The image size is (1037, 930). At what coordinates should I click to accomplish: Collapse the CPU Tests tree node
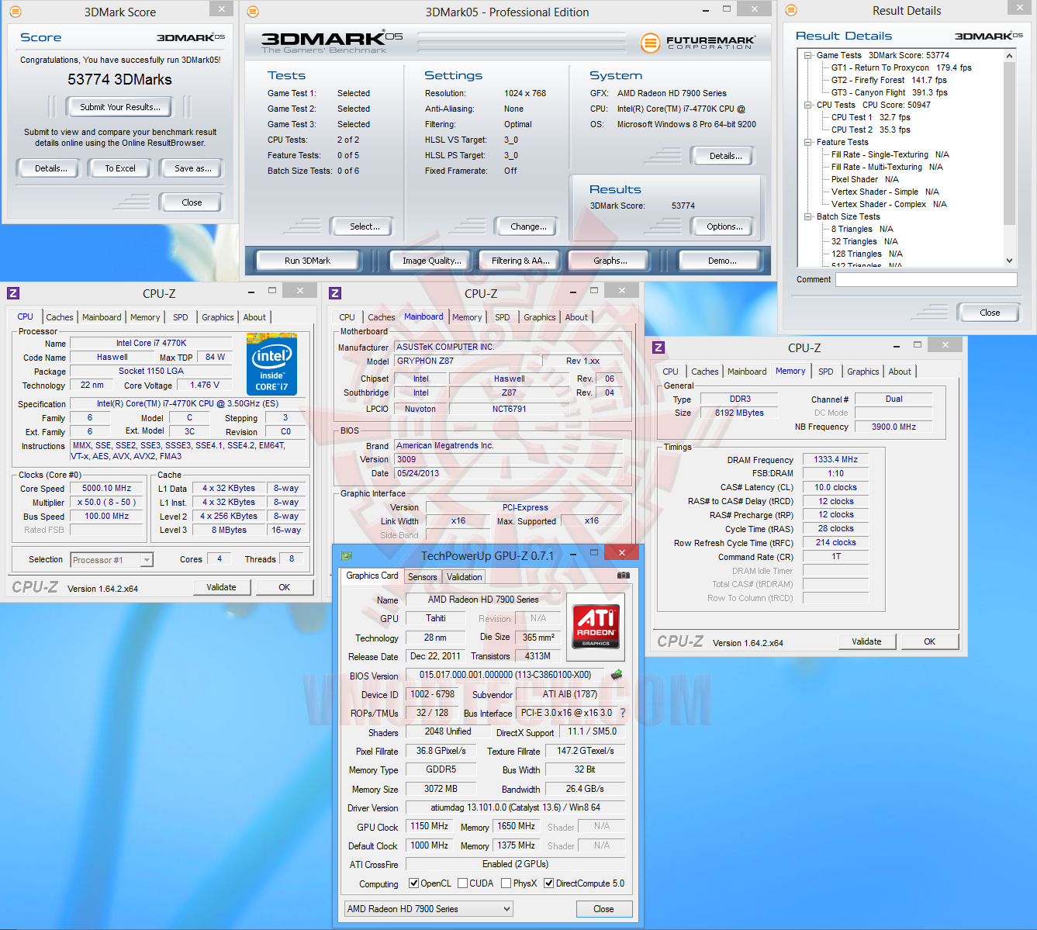click(x=808, y=105)
